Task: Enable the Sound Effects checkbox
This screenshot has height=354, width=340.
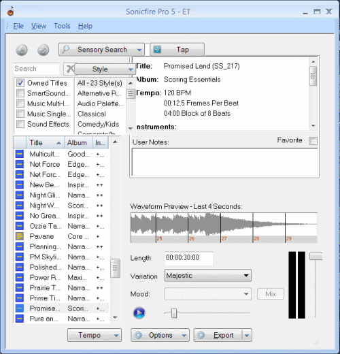Action: 20,124
